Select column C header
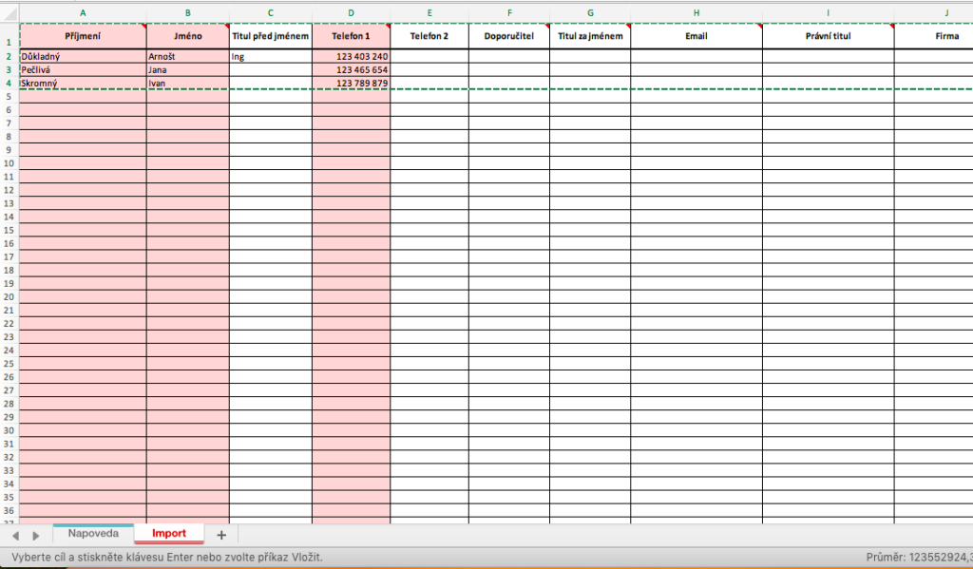 pos(271,13)
